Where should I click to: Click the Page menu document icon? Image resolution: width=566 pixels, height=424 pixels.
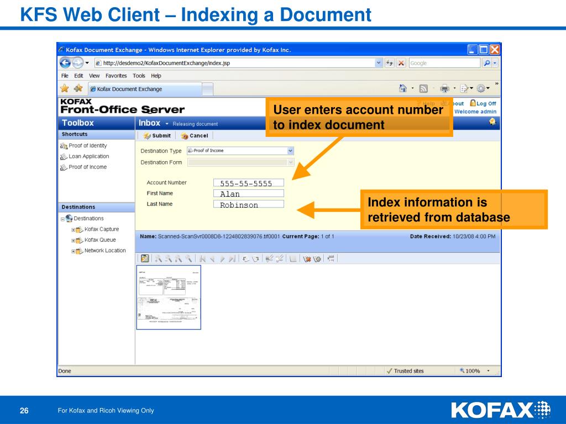point(464,88)
